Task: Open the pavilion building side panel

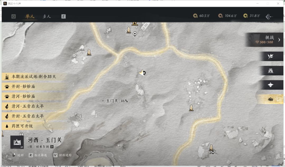Action: 271,71
